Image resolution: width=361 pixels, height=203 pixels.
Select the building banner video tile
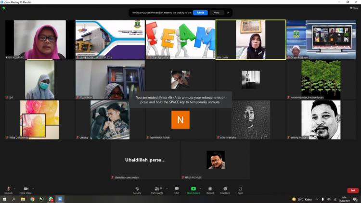click(x=110, y=39)
